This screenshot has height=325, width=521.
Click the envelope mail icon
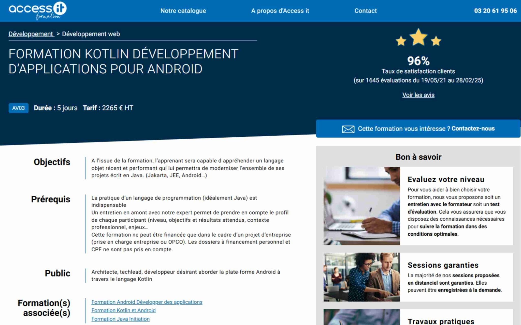(x=348, y=129)
